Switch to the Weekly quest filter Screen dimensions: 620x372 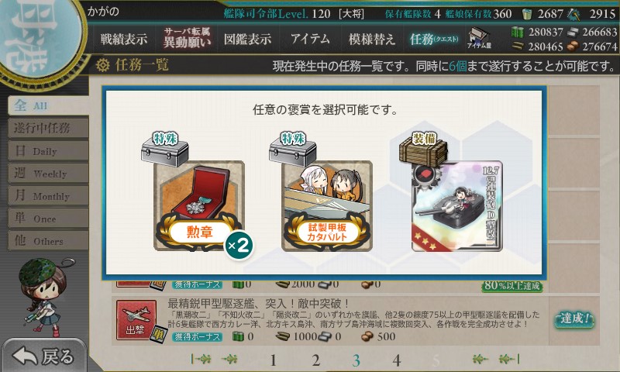[48, 173]
